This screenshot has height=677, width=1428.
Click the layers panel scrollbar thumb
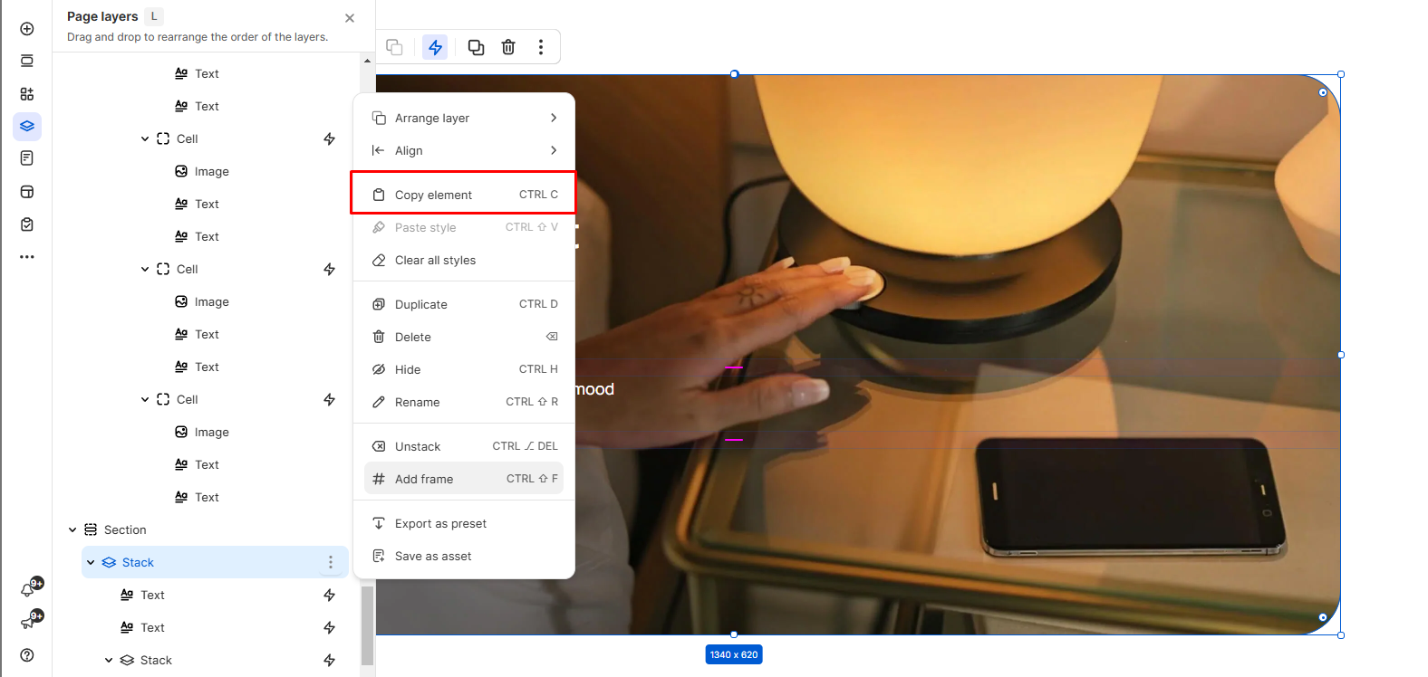[x=367, y=626]
